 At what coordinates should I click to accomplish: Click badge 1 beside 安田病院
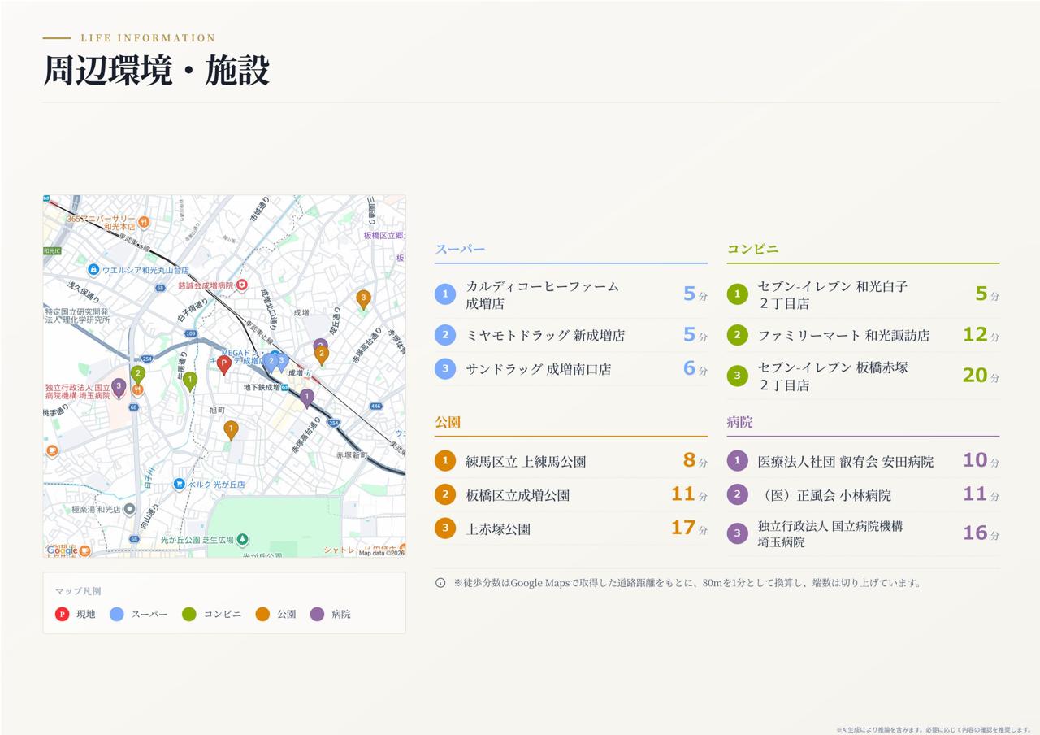(737, 461)
